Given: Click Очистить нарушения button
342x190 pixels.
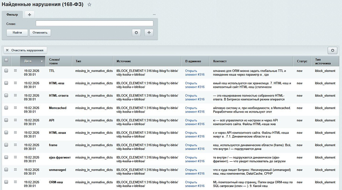Looking at the screenshot, I should (x=25, y=50).
